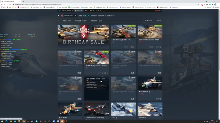Click the search magnifier icon
Image resolution: width=220 pixels, height=123 pixels.
pos(161,16)
